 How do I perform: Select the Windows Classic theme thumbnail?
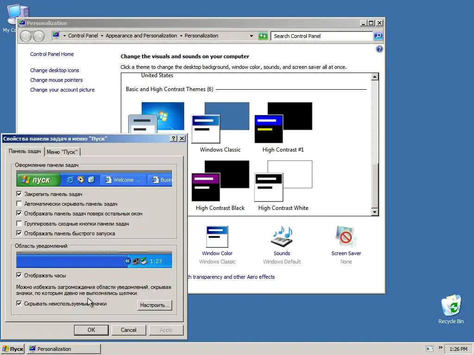point(220,122)
